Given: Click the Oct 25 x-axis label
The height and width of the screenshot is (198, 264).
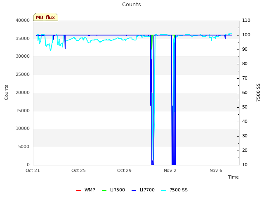Looking at the screenshot, I should (78, 170).
